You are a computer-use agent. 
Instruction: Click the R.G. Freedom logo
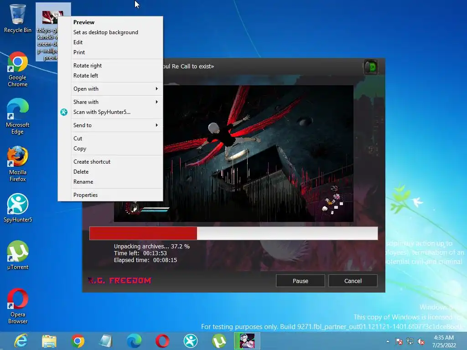point(120,280)
